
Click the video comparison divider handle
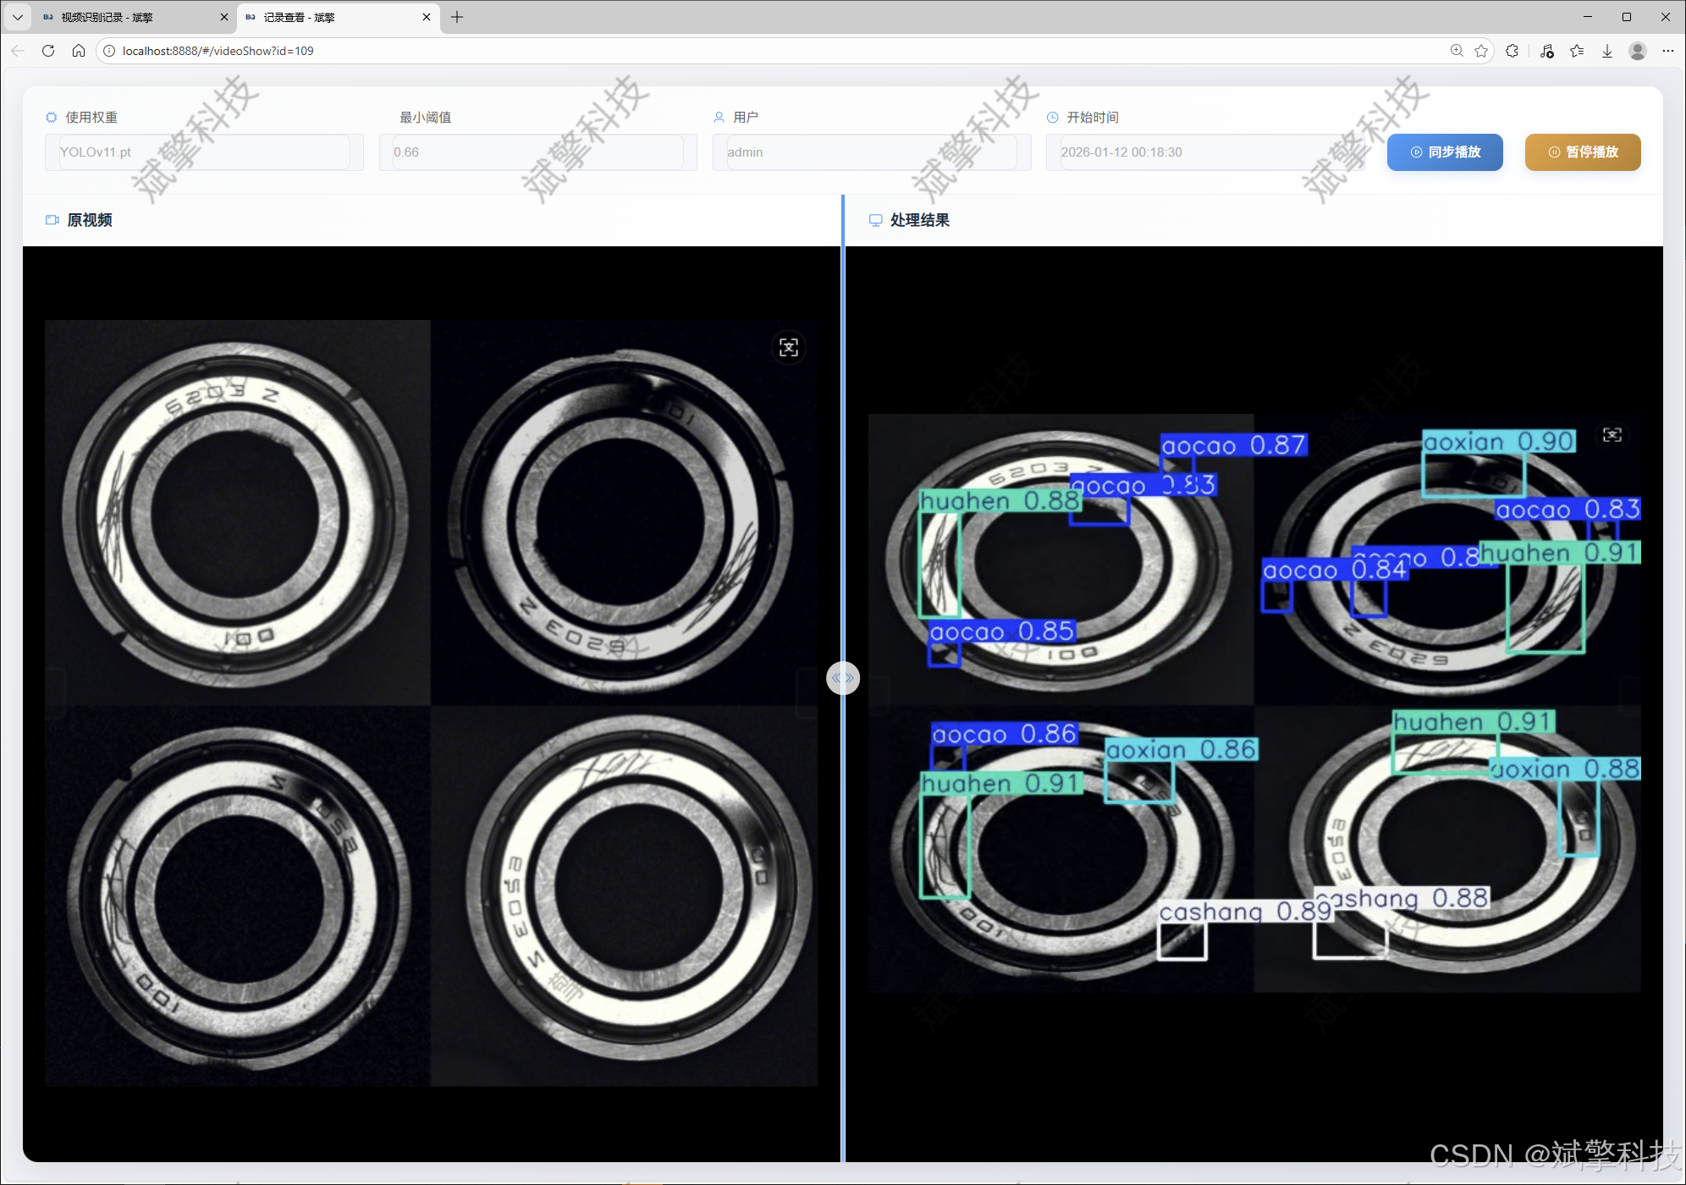[843, 678]
